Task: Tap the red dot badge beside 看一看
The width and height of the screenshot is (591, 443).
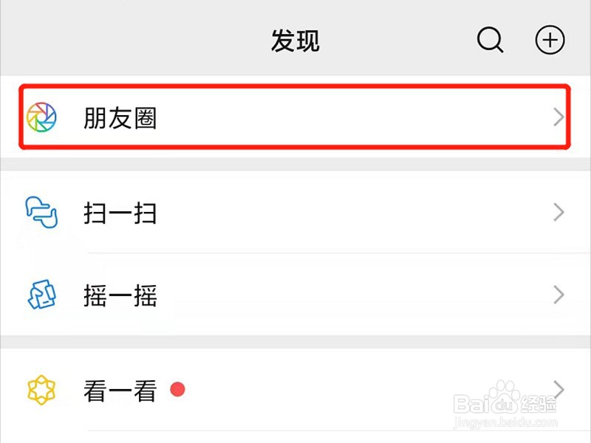Action: click(177, 389)
